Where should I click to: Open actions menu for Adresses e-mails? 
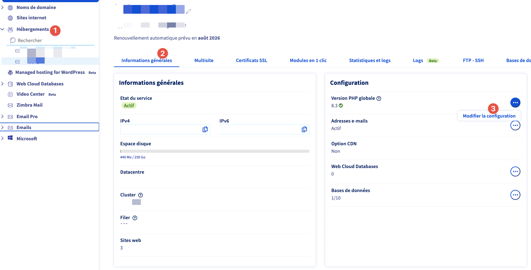pyautogui.click(x=515, y=125)
